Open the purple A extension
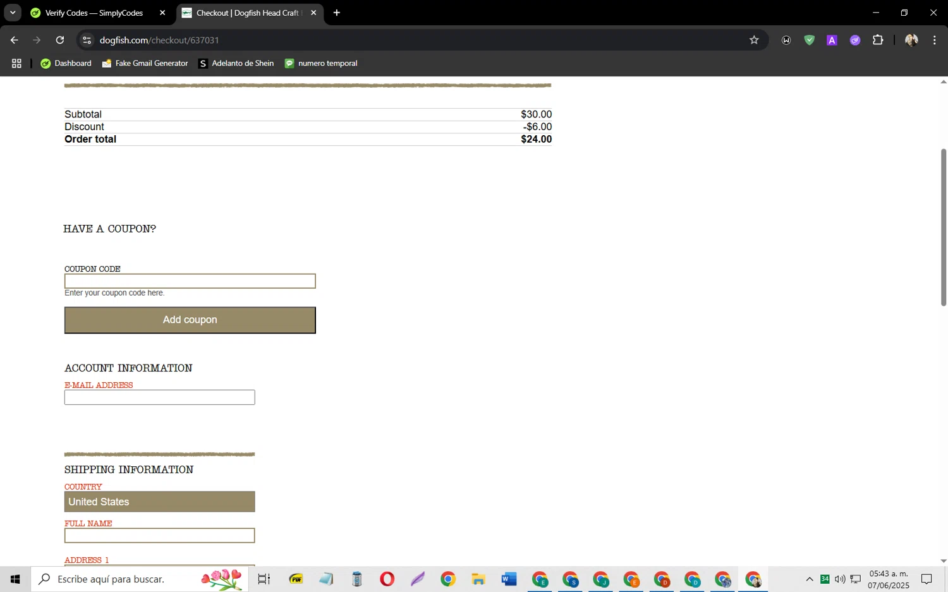Image resolution: width=948 pixels, height=592 pixels. click(832, 40)
